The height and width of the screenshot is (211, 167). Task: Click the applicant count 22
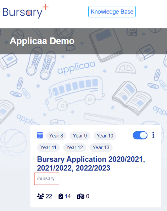click(49, 196)
